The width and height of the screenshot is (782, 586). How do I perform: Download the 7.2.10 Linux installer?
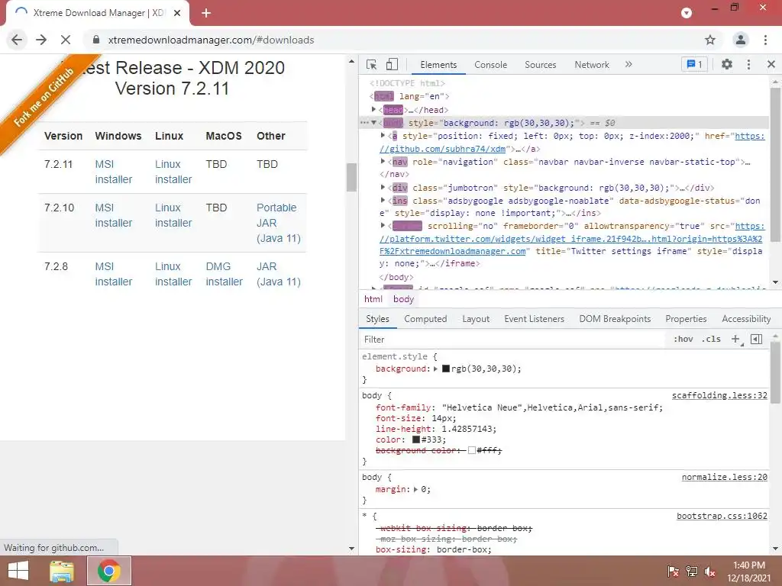[x=173, y=215]
